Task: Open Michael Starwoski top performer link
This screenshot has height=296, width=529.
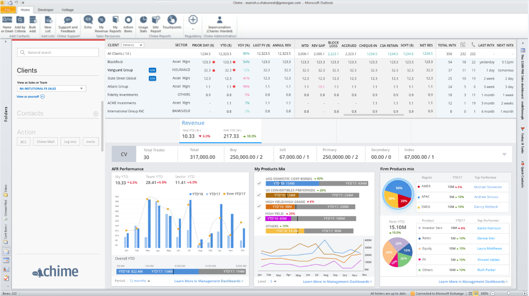Action: [x=488, y=187]
